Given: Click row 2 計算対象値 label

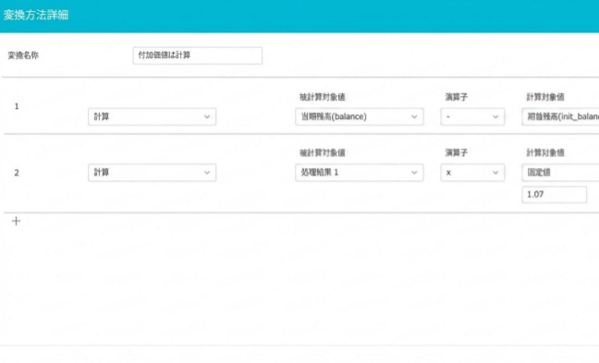Looking at the screenshot, I should point(545,152).
